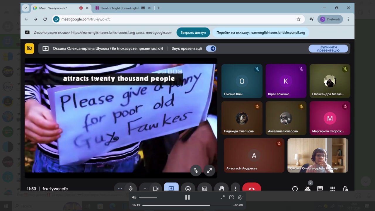Toggle the Звук презентації audio switch
Viewport: 375px width, 211px height.
click(211, 49)
